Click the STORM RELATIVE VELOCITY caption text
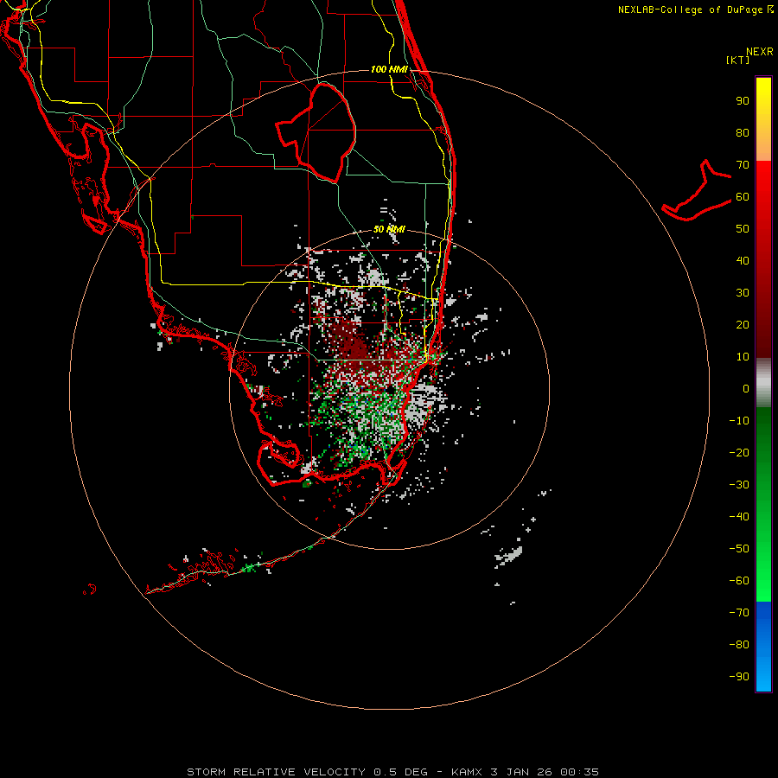This screenshot has height=778, width=778. point(276,772)
